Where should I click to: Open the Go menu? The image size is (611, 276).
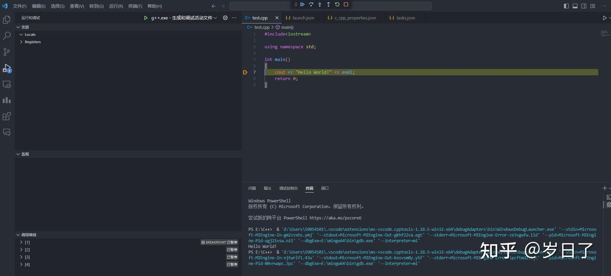point(96,6)
